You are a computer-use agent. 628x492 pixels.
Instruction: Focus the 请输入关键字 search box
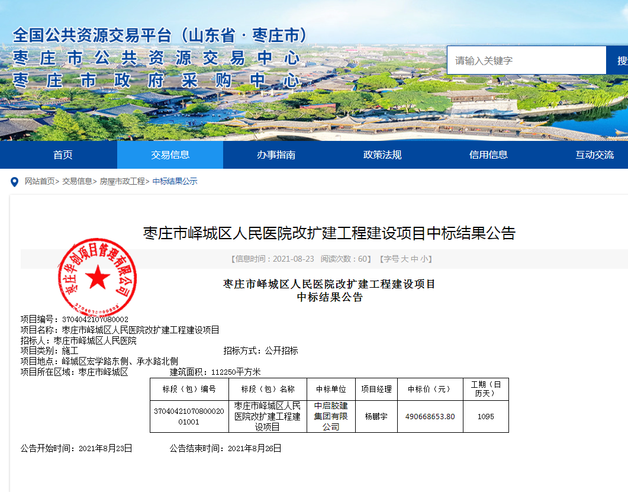526,60
